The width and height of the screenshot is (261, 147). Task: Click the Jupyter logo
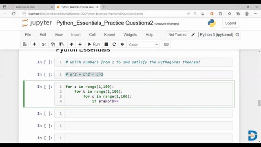click(37, 23)
